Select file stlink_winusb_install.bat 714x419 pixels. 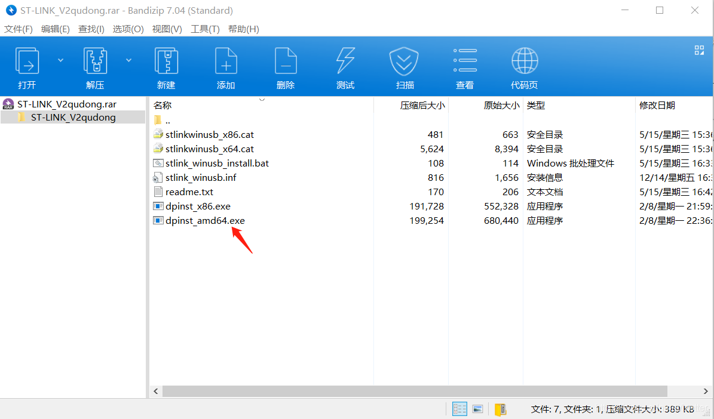pyautogui.click(x=217, y=164)
